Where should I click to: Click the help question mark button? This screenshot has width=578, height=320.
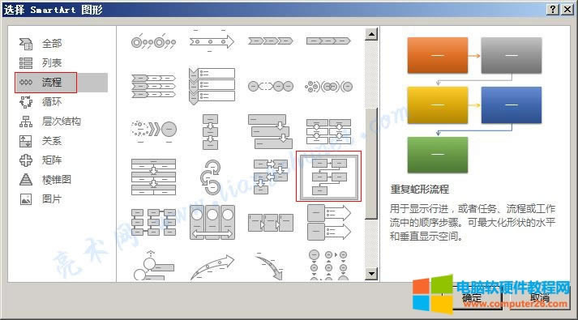[552, 9]
